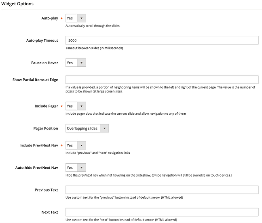Viewport: 262px width, 223px height.
Task: Click the Pause on Hover label
Action: tap(44, 63)
